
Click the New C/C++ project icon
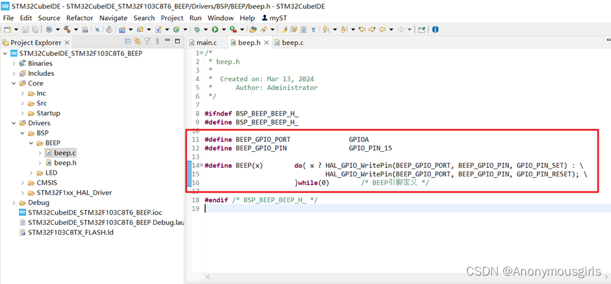click(122, 30)
